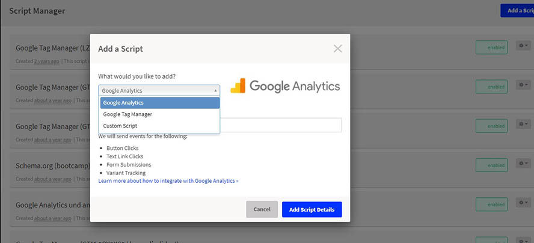
Task: Select Google Analytics option in dropdown list
Action: point(160,103)
